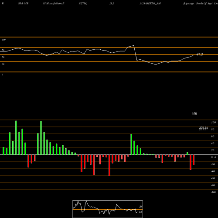The height and width of the screenshot is (218, 218).
Task: Select the "SI MunafaSutraR" header text
Action: pyautogui.click(x=54, y=3)
